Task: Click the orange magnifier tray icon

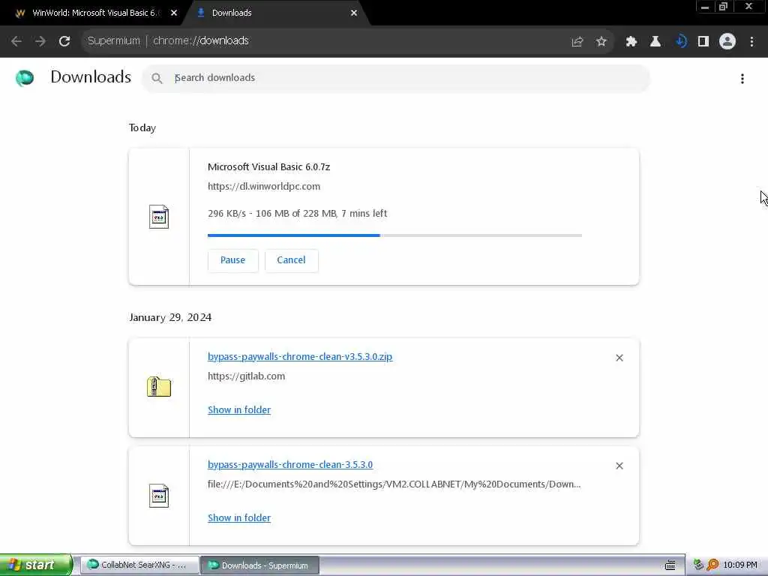Action: pyautogui.click(x=712, y=565)
